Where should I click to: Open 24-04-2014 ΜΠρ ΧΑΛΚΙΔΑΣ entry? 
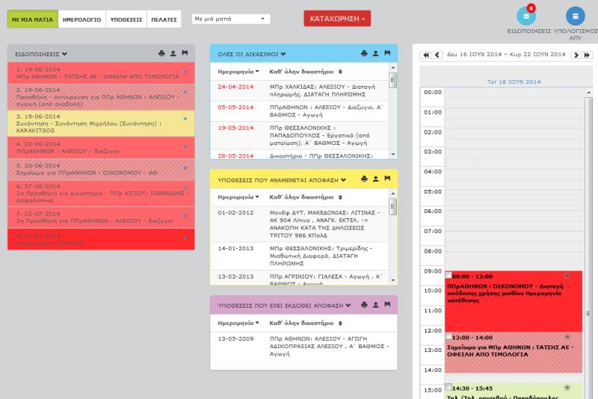pyautogui.click(x=300, y=90)
